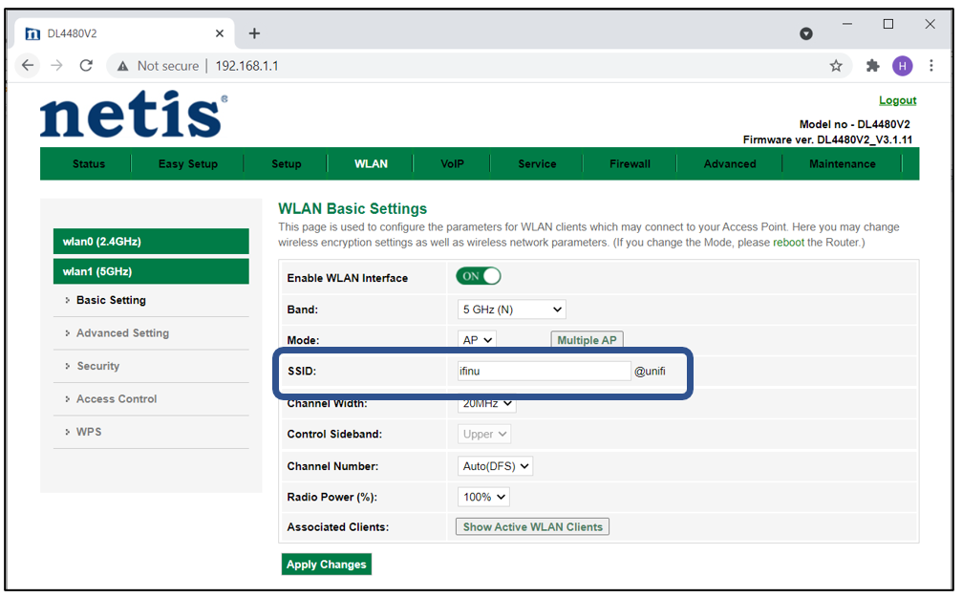Open the Band dropdown

[511, 310]
